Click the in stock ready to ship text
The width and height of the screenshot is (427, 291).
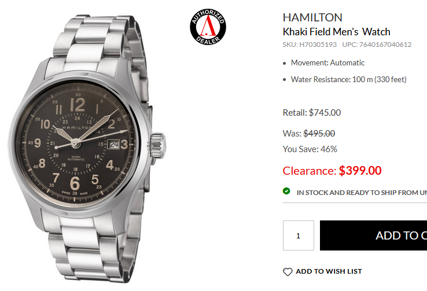point(362,193)
